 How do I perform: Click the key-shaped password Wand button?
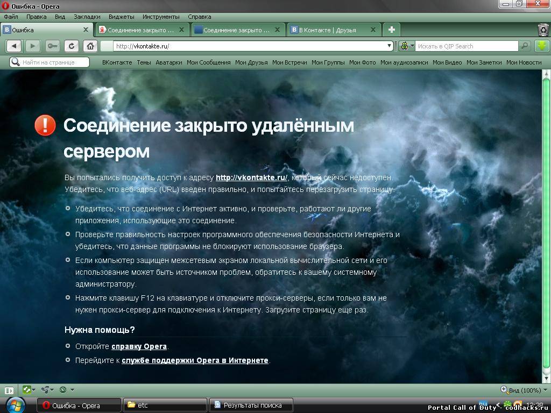[53, 46]
